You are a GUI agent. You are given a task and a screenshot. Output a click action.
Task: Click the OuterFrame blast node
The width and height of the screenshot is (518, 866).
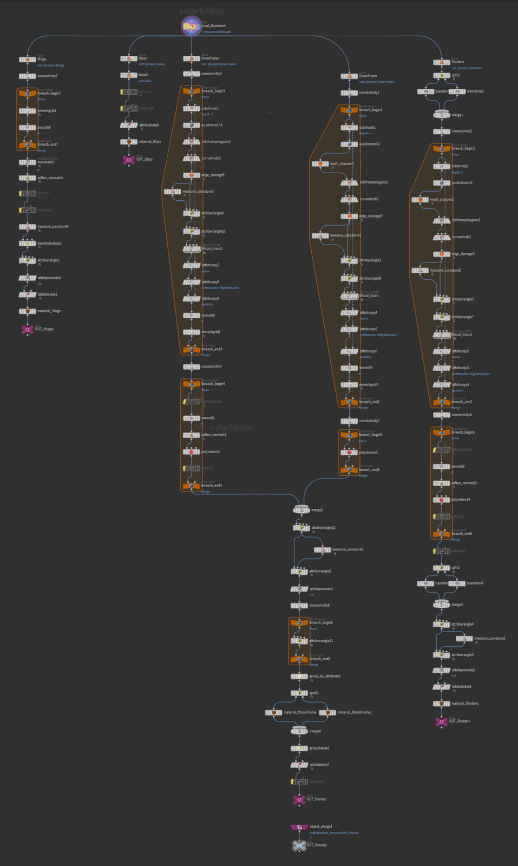[349, 76]
